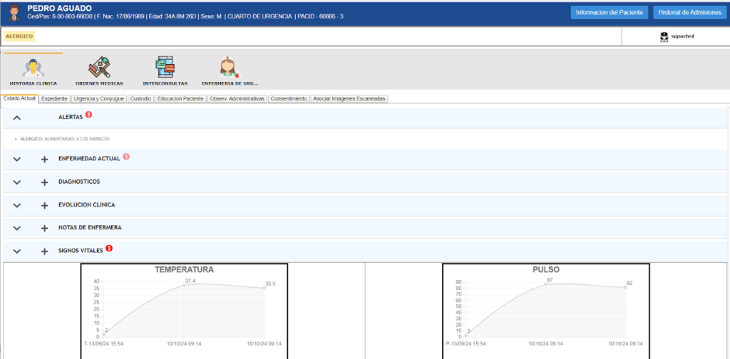This screenshot has height=359, width=730.
Task: Click the patient avatar icon beside Pedro Aguado
Action: tap(14, 12)
